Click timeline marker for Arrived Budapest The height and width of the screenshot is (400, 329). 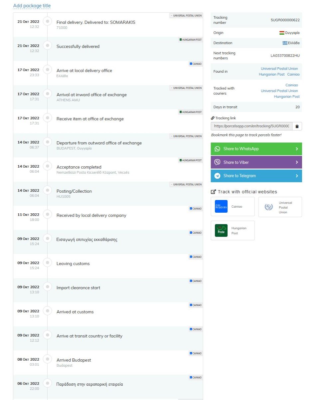pyautogui.click(x=48, y=359)
